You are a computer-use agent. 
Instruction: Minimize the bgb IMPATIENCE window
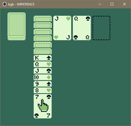[100, 4]
